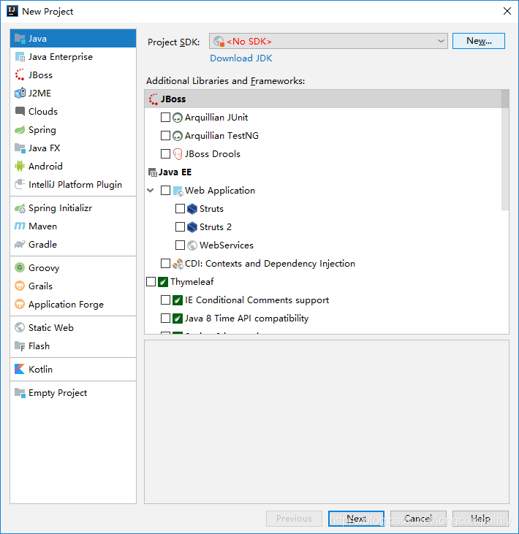
Task: Click the Static Web globe icon
Action: (x=20, y=327)
